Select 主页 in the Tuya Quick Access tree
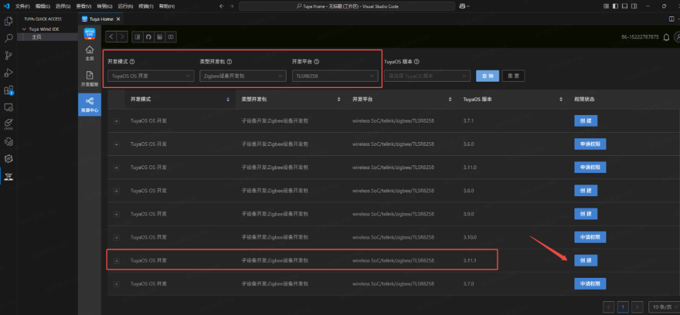The height and width of the screenshot is (315, 680). (x=37, y=37)
